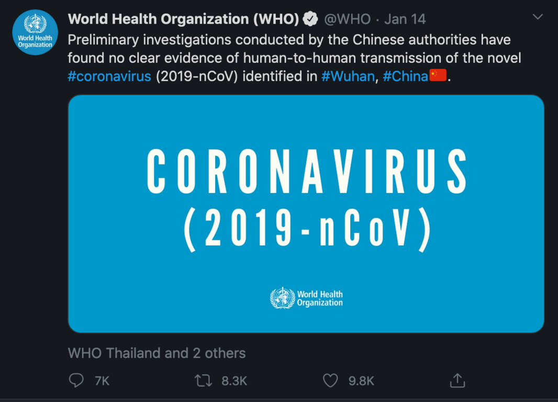
Task: Open the #China hashtag link
Action: tap(406, 76)
